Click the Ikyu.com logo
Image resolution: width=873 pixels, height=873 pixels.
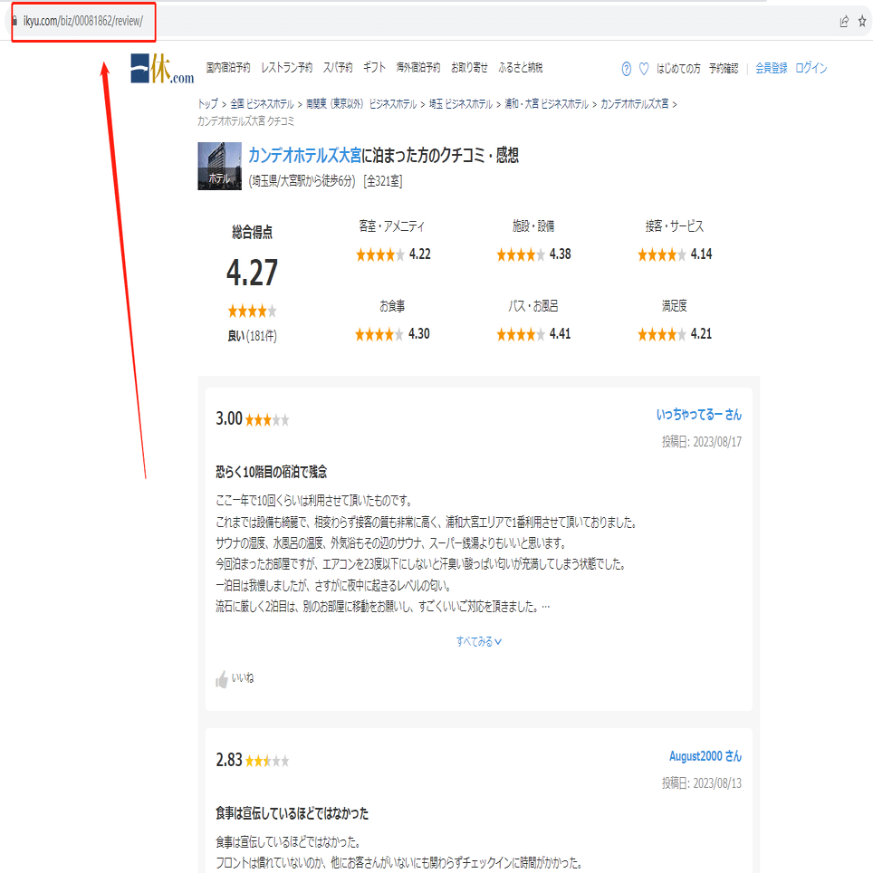(x=162, y=69)
